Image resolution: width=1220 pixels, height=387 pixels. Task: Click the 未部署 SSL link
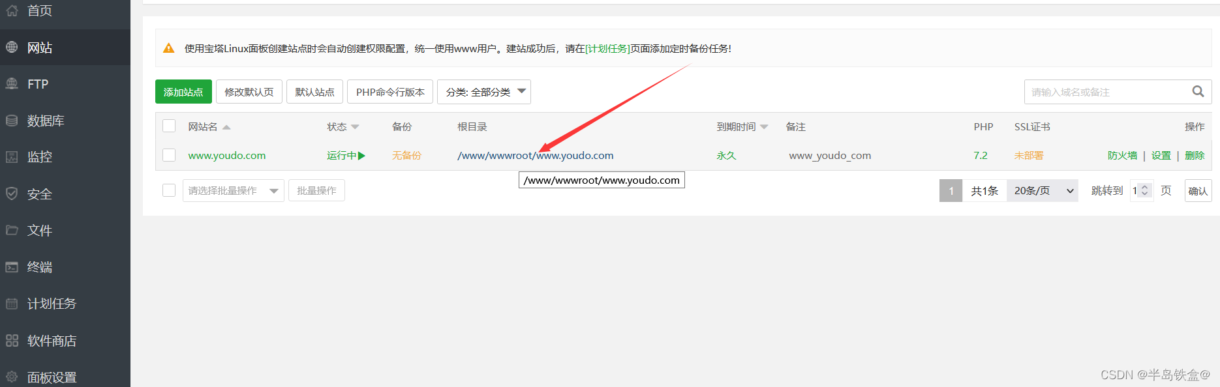pyautogui.click(x=1029, y=156)
